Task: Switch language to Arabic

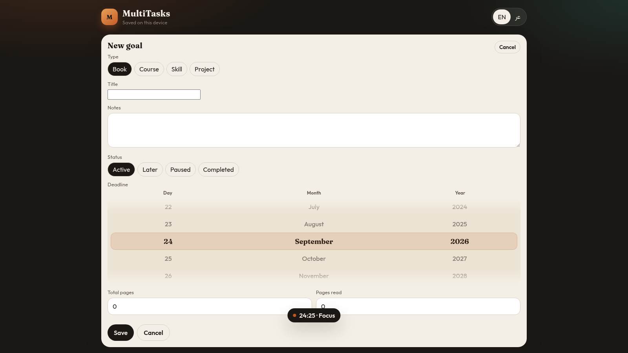Action: 518,17
